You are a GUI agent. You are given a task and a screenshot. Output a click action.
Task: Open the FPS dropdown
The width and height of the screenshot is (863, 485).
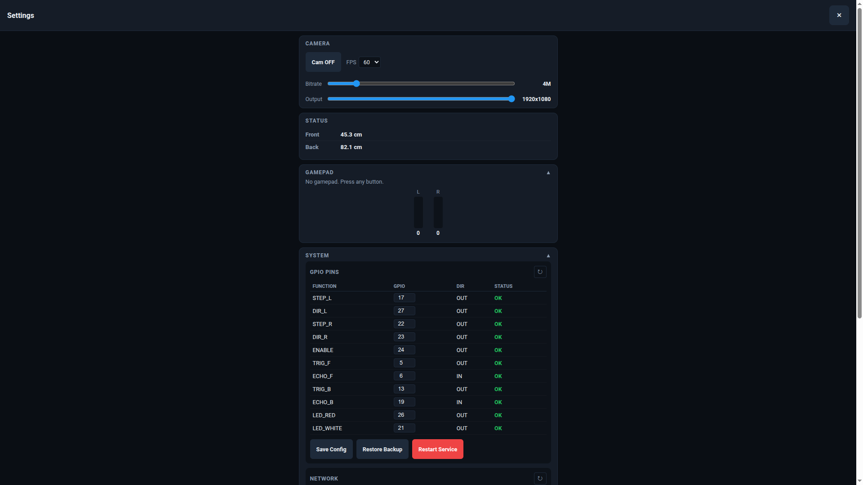tap(369, 62)
